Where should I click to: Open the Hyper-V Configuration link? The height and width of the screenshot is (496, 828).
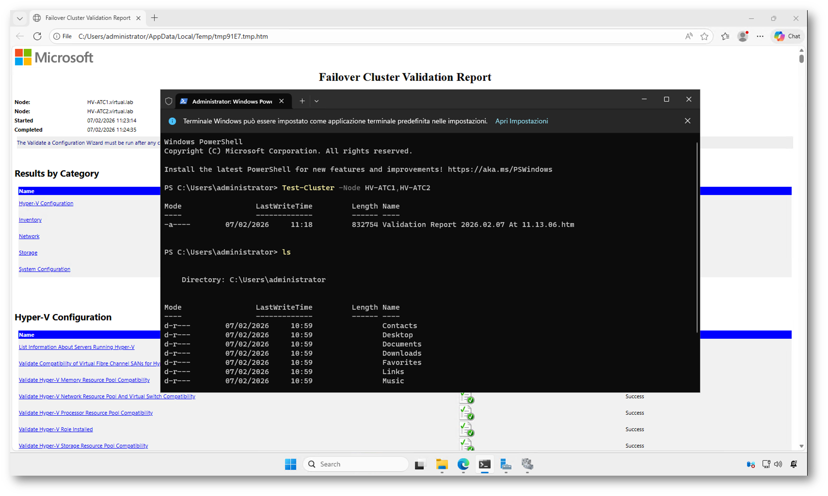[46, 204]
